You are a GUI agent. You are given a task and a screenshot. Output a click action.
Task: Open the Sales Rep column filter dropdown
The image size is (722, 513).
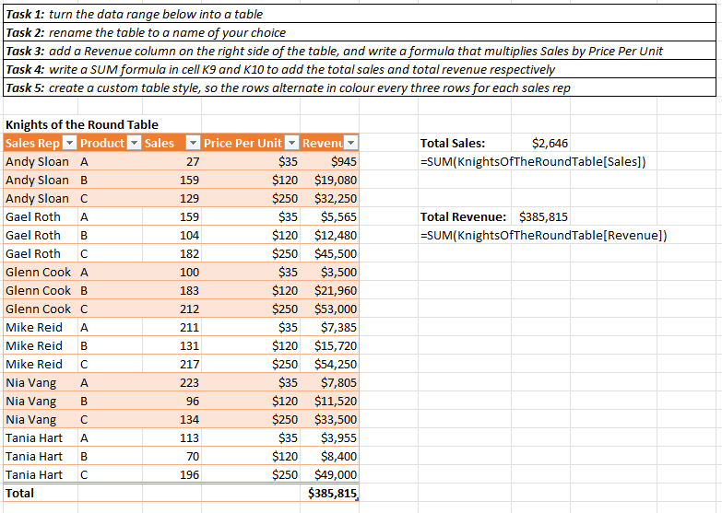(x=69, y=143)
